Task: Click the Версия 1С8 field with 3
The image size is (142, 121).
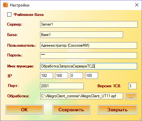Action: pyautogui.click(x=133, y=86)
